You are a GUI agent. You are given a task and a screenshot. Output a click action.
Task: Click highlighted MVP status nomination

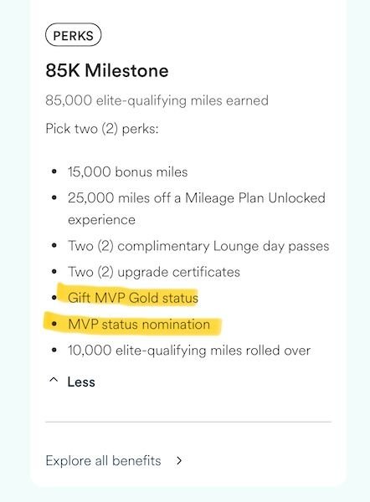[139, 325]
